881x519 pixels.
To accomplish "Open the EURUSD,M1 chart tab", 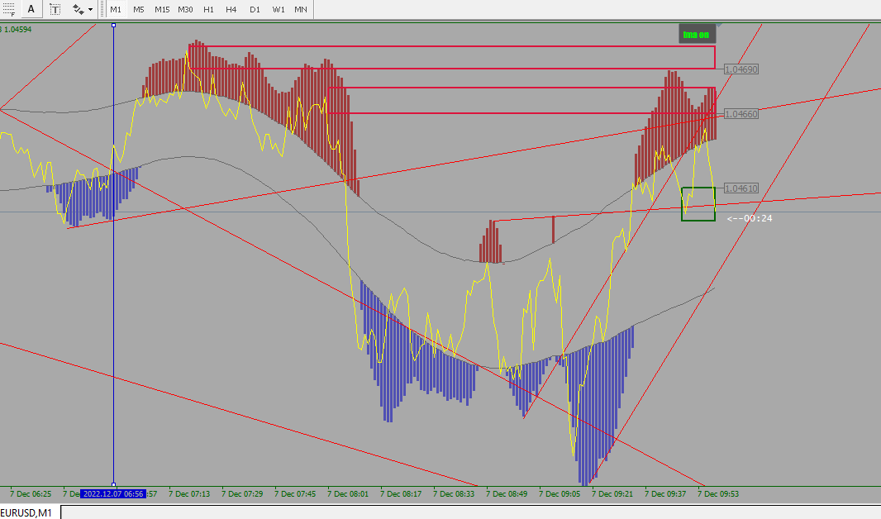I will [x=27, y=512].
